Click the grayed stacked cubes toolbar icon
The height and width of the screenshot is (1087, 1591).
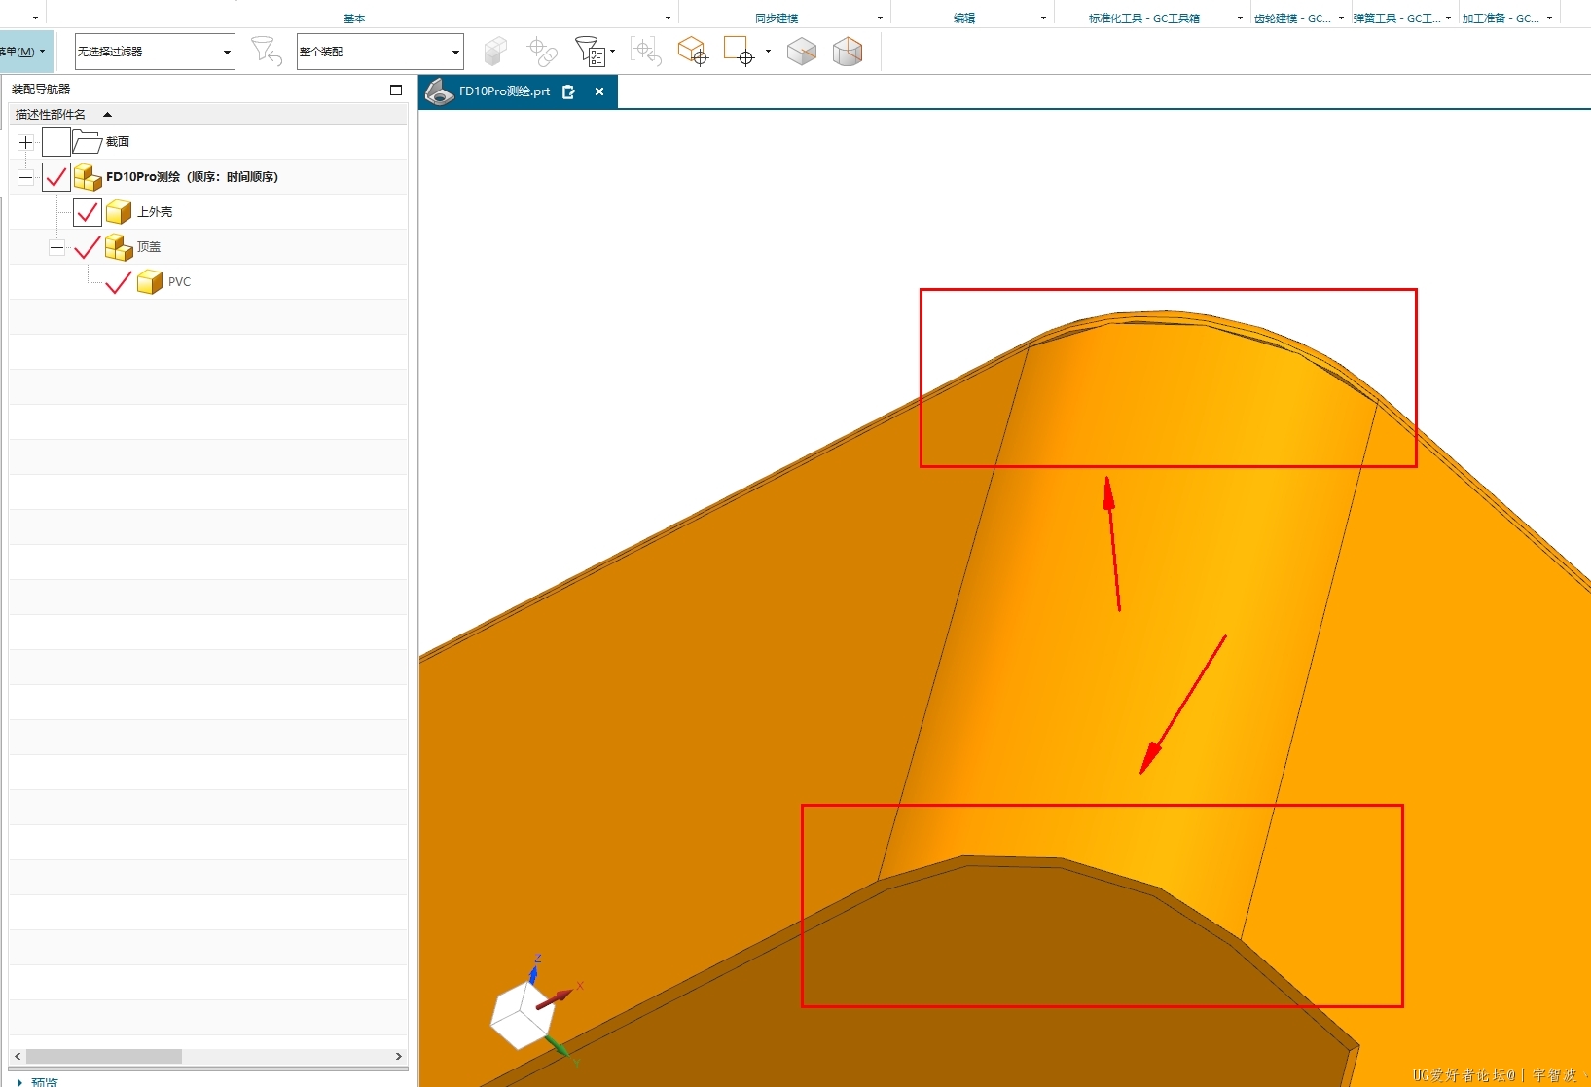click(x=496, y=52)
